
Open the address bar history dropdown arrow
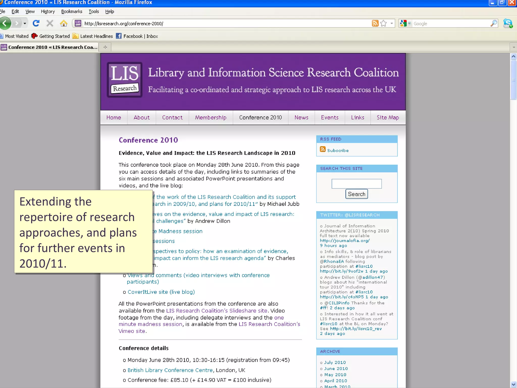click(392, 23)
